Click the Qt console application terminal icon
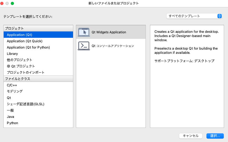This screenshot has width=228, height=142. [x=84, y=46]
